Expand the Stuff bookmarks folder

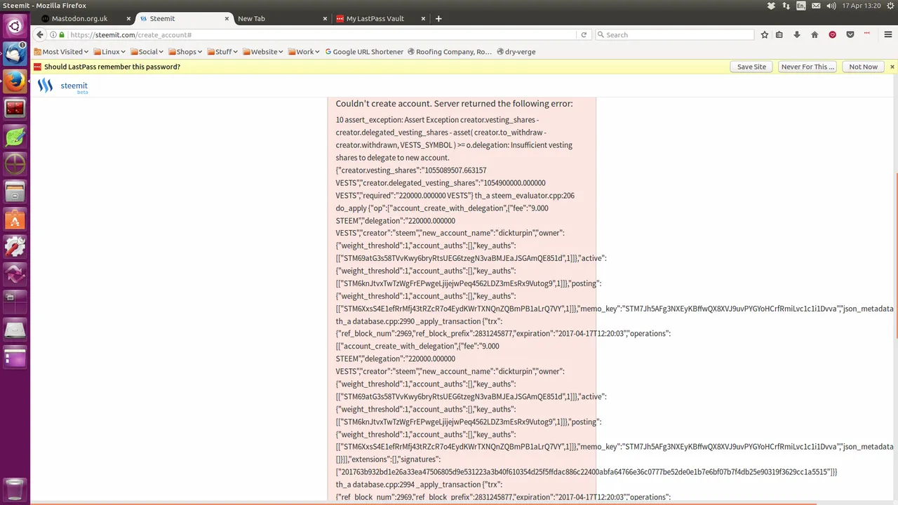pyautogui.click(x=221, y=51)
